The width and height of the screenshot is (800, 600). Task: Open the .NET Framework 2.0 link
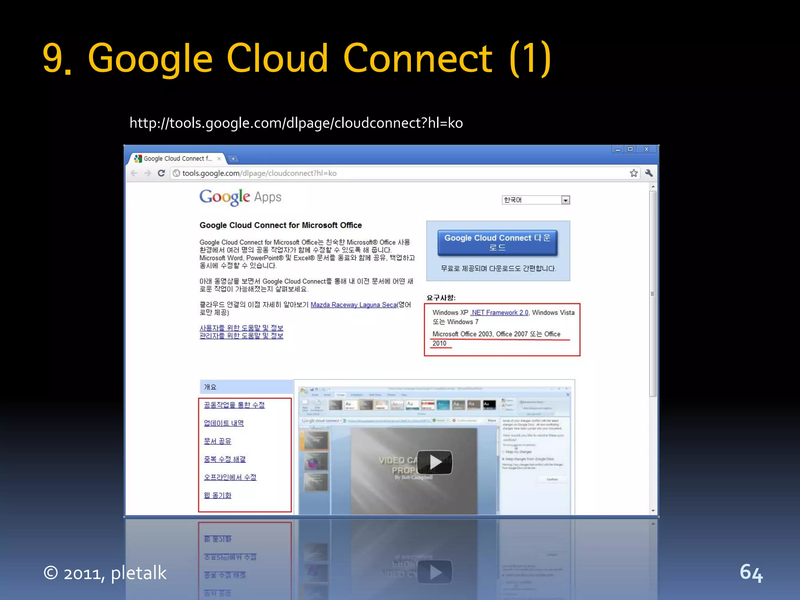[x=500, y=312]
